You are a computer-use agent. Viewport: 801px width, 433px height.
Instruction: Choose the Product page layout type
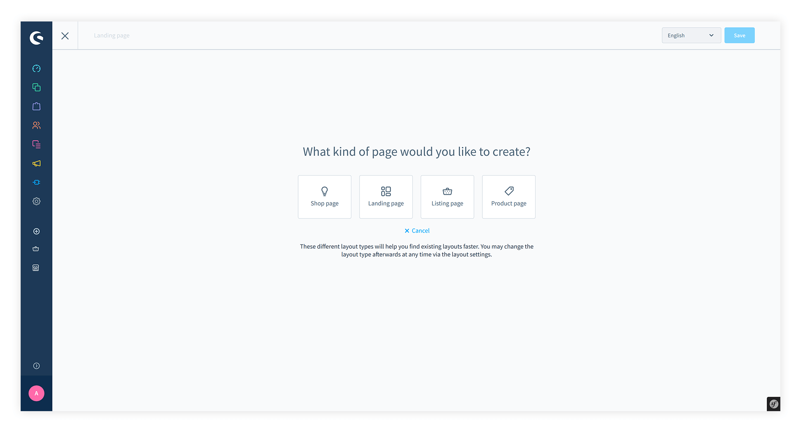(509, 197)
